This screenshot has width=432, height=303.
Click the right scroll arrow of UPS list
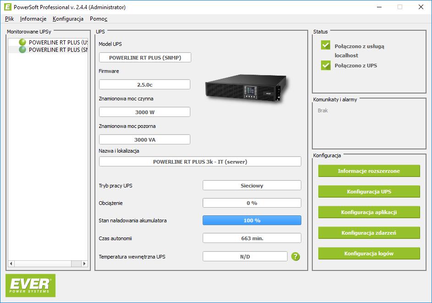(84, 264)
